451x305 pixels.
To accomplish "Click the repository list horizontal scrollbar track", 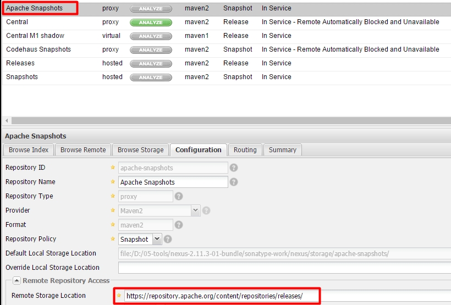I will 230,120.
